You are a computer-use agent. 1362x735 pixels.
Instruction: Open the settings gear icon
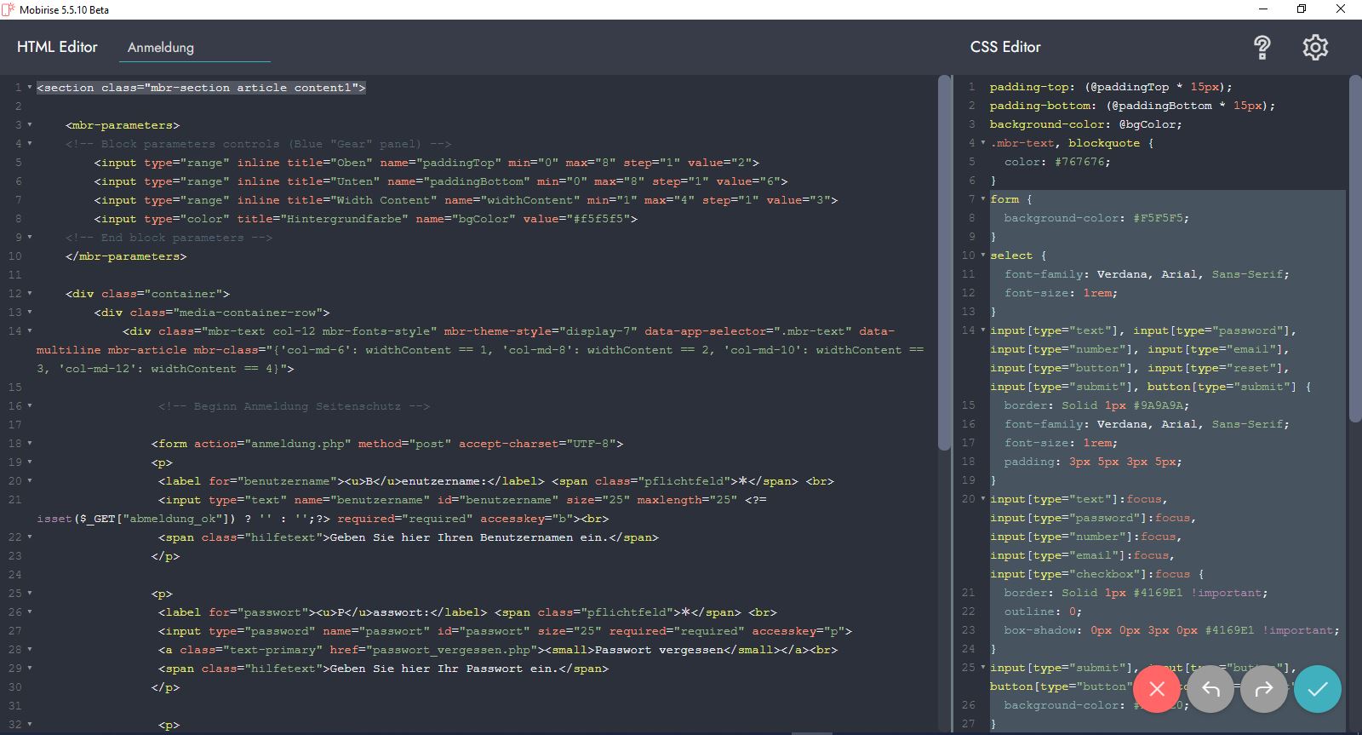[1315, 48]
